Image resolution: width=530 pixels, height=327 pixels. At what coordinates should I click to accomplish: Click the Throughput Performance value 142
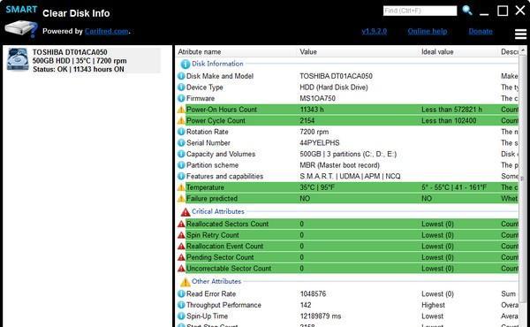pos(306,305)
